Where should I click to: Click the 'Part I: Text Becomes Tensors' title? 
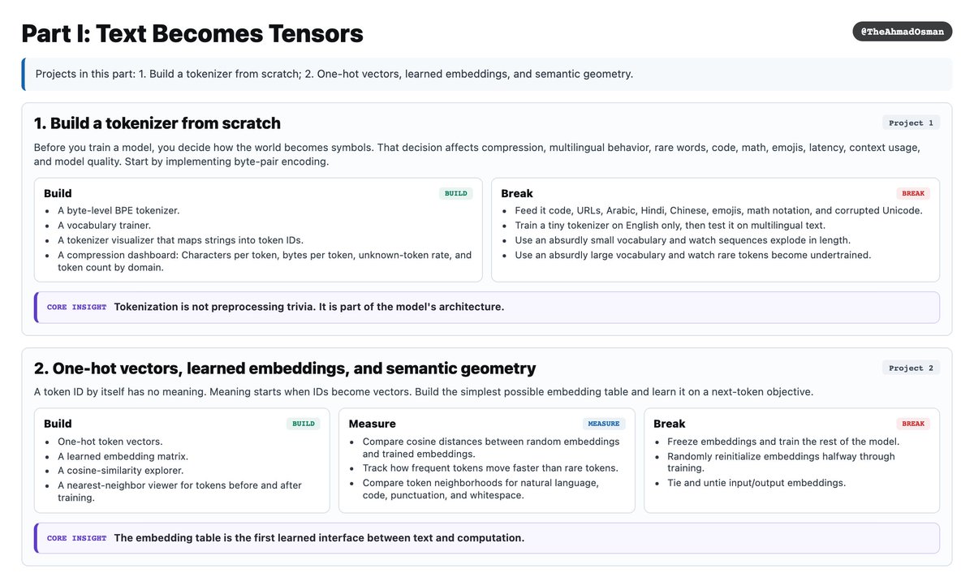pos(192,34)
